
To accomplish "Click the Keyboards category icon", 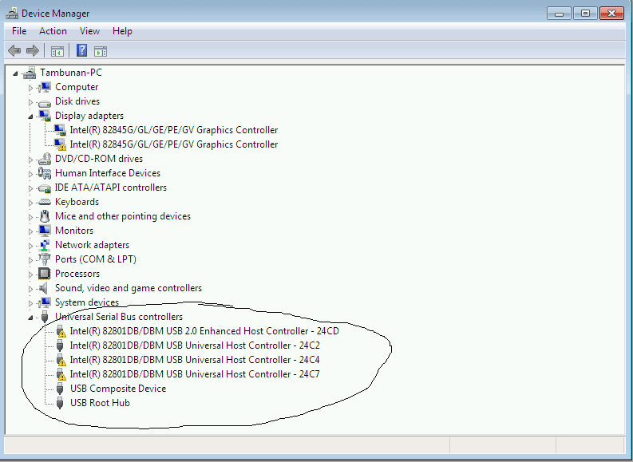I will [x=45, y=202].
